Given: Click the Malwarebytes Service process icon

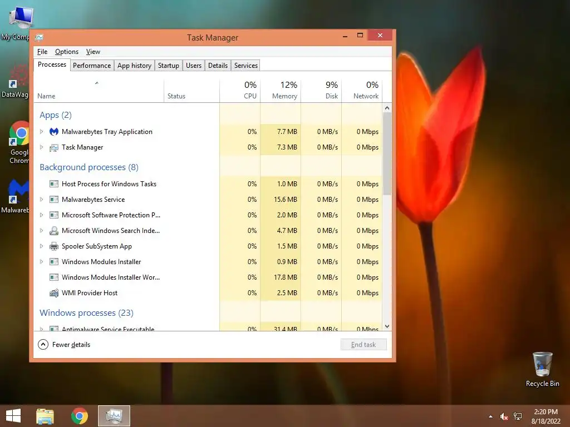Looking at the screenshot, I should click(54, 200).
